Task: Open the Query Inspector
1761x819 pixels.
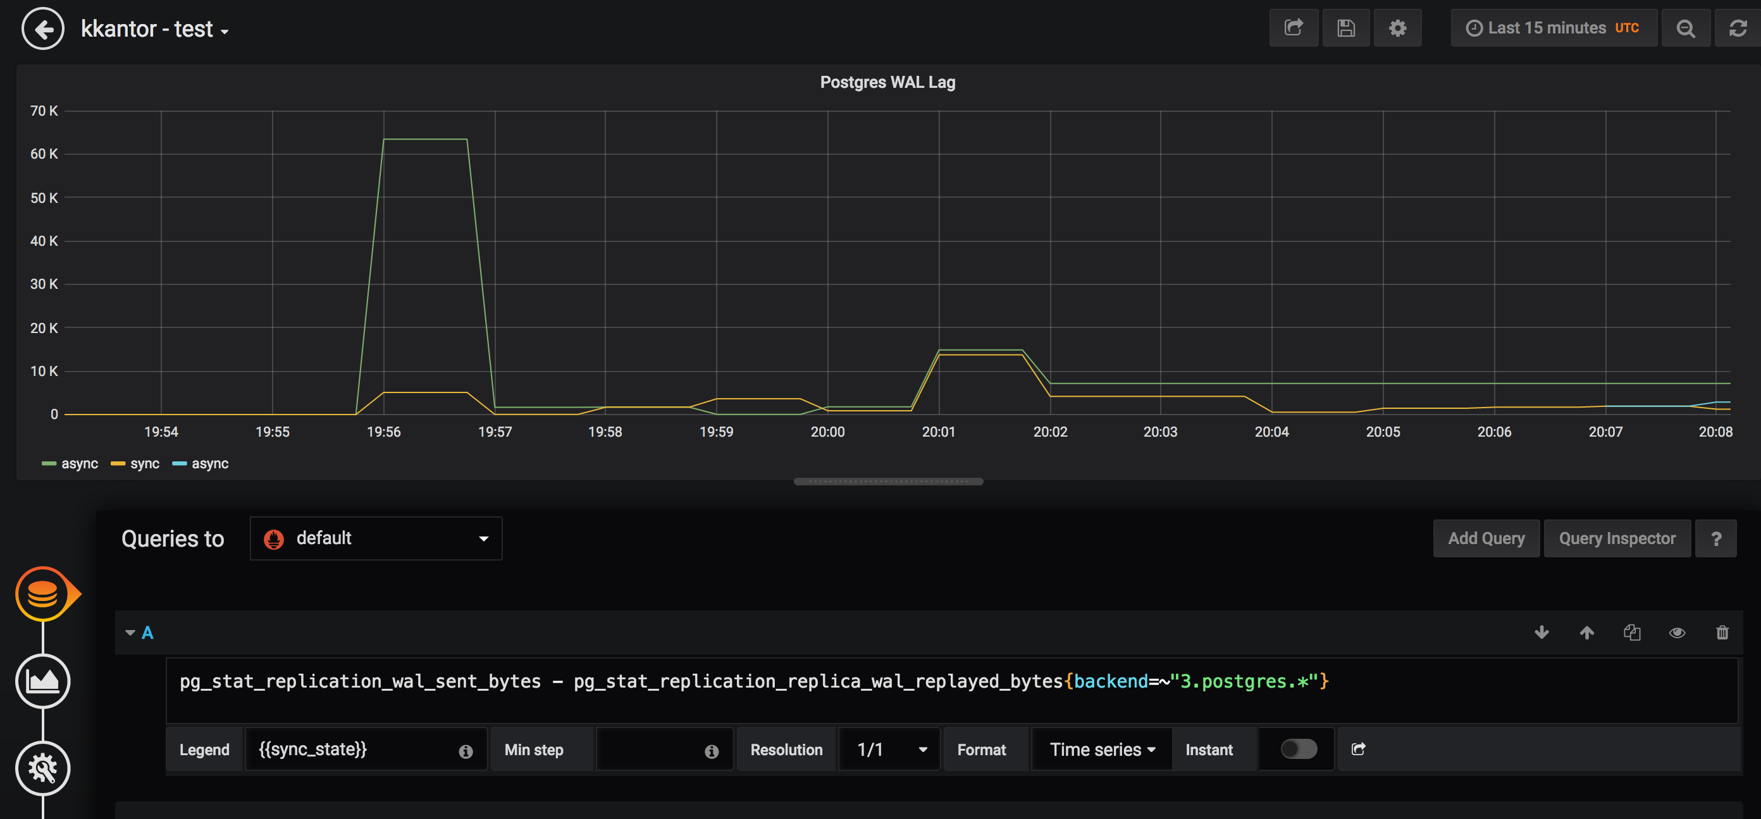Action: [x=1617, y=538]
